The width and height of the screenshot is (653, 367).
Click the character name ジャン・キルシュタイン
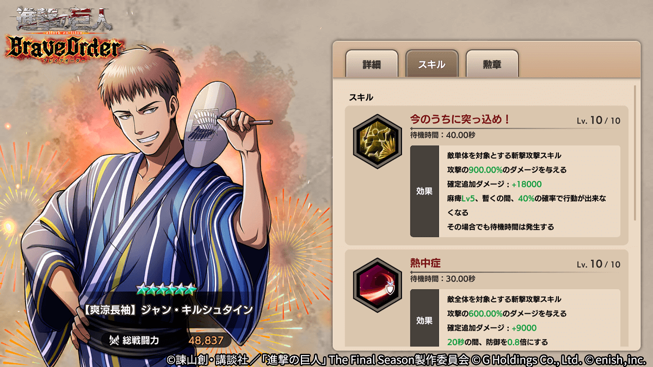coord(197,310)
